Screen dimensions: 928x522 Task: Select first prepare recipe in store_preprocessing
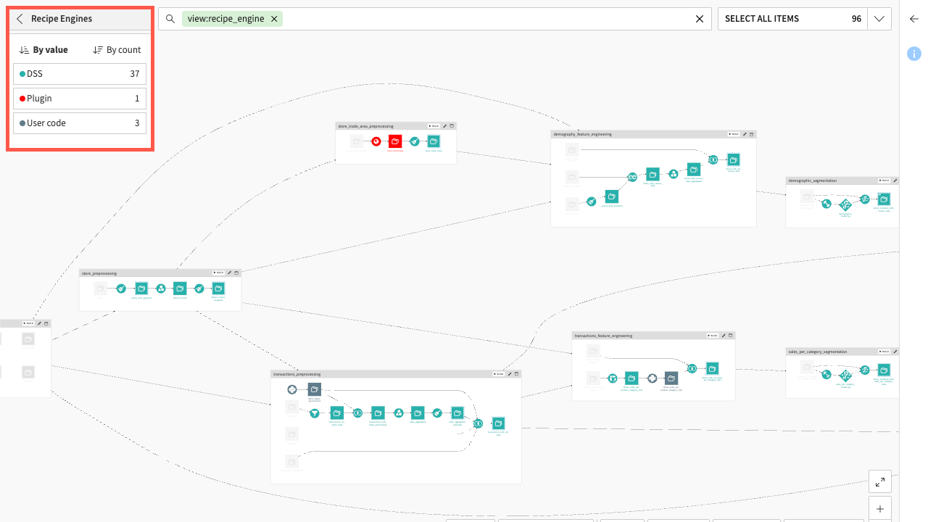pyautogui.click(x=121, y=289)
